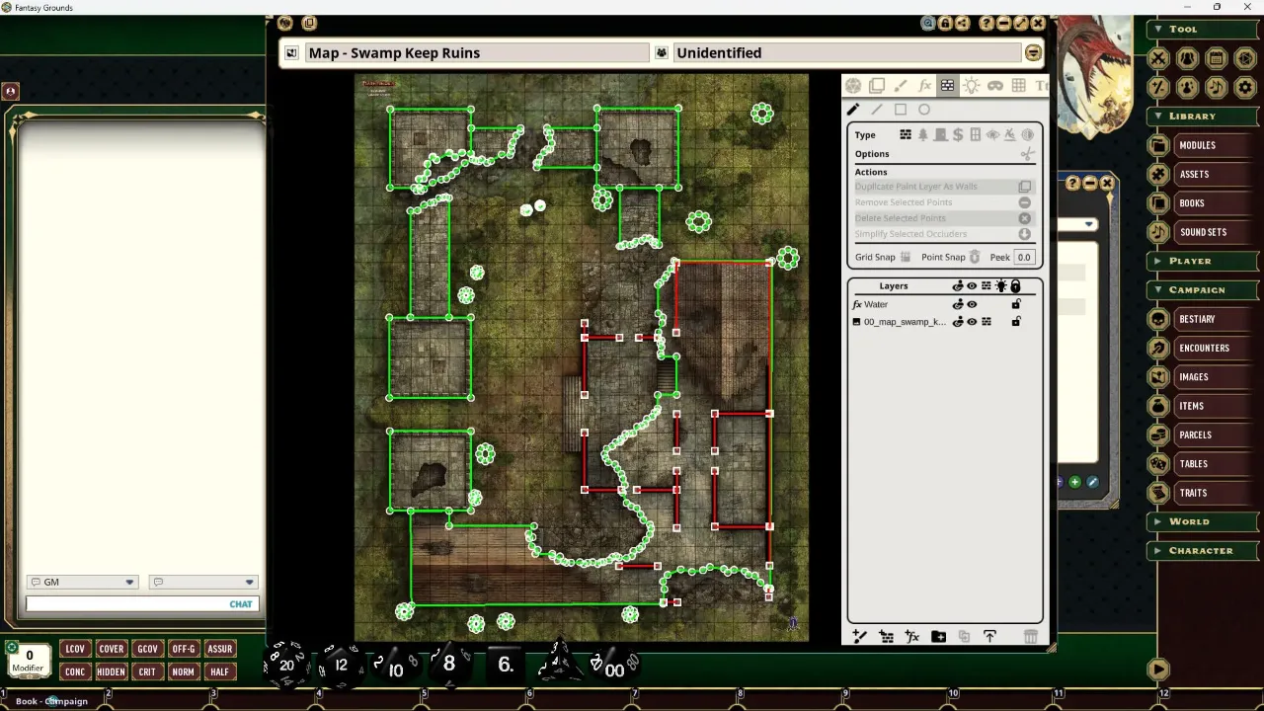Open the crossed-swords combat tracker tool
The height and width of the screenshot is (711, 1264).
1159,59
